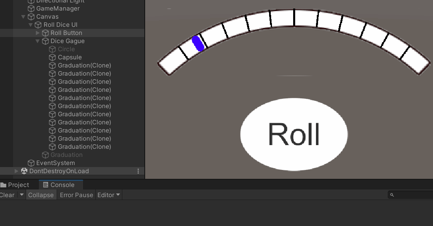Clear the console log
The width and height of the screenshot is (433, 226).
tap(7, 195)
